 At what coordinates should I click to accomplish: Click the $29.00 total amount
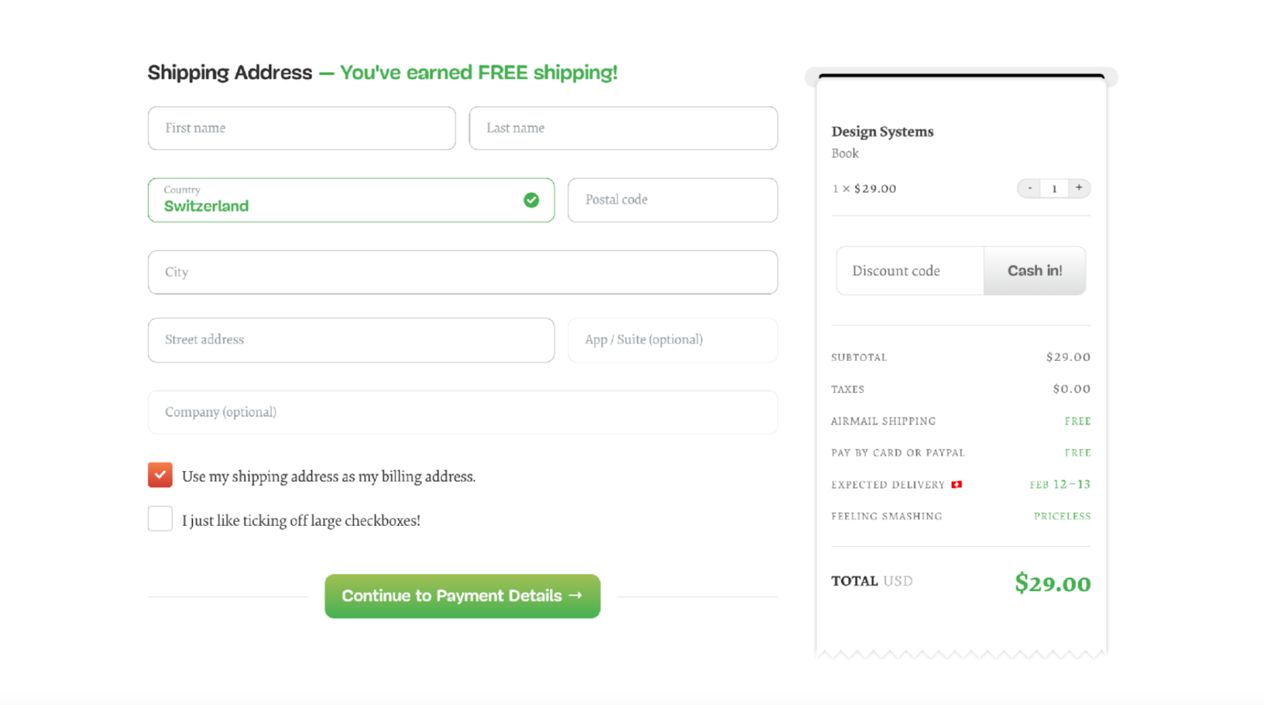[1052, 583]
